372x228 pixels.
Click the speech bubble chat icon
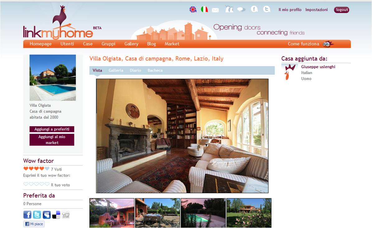[241, 9]
